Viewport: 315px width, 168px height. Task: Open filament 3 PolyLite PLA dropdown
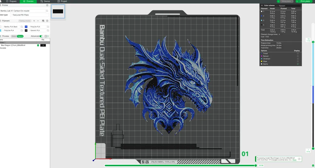11,31
